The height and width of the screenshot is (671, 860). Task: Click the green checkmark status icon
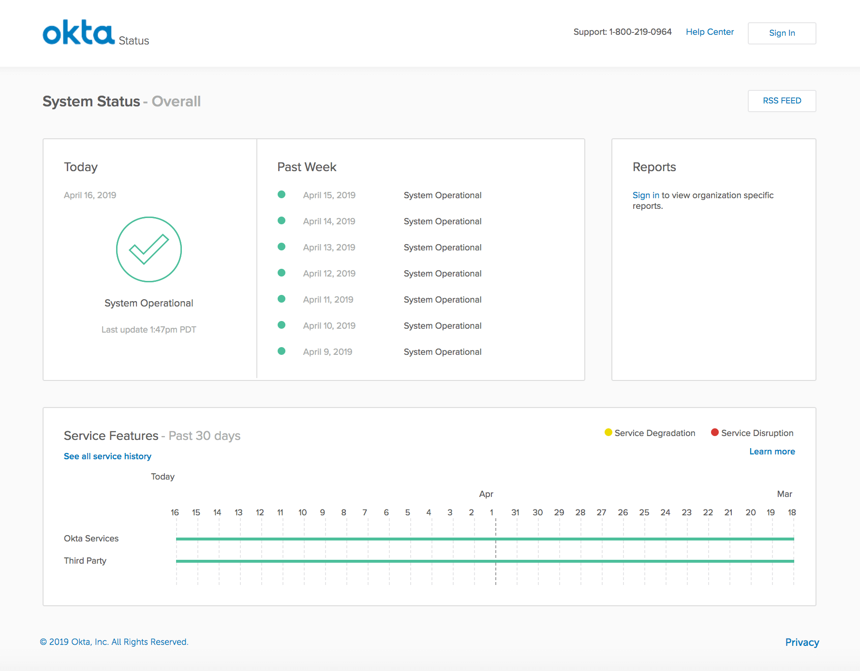click(x=149, y=249)
